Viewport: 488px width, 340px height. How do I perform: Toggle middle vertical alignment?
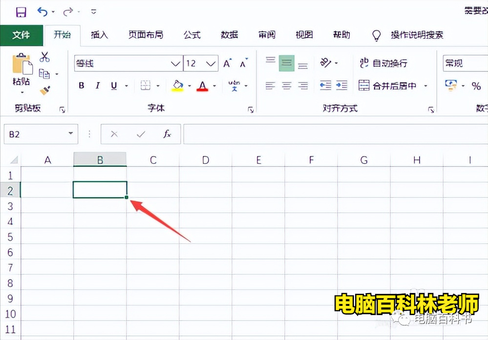[287, 63]
